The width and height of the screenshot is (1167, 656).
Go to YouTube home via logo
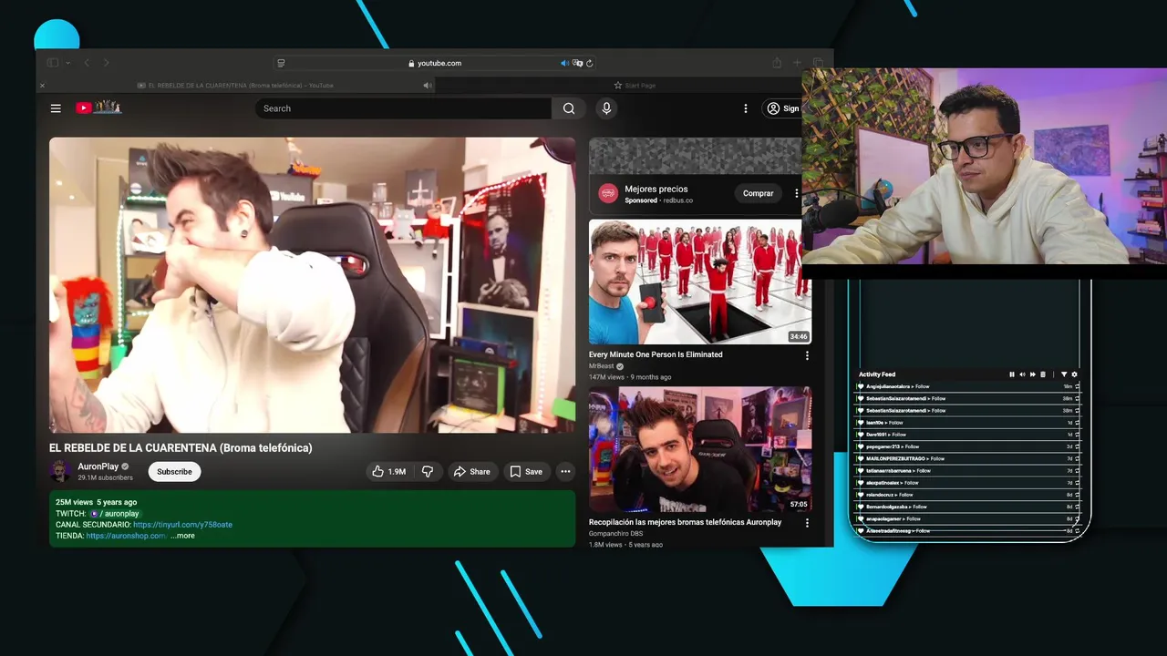point(98,108)
